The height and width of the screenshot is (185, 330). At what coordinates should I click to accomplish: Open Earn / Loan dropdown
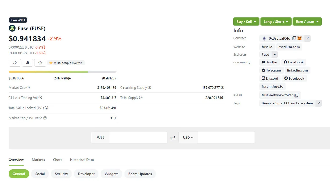307,22
